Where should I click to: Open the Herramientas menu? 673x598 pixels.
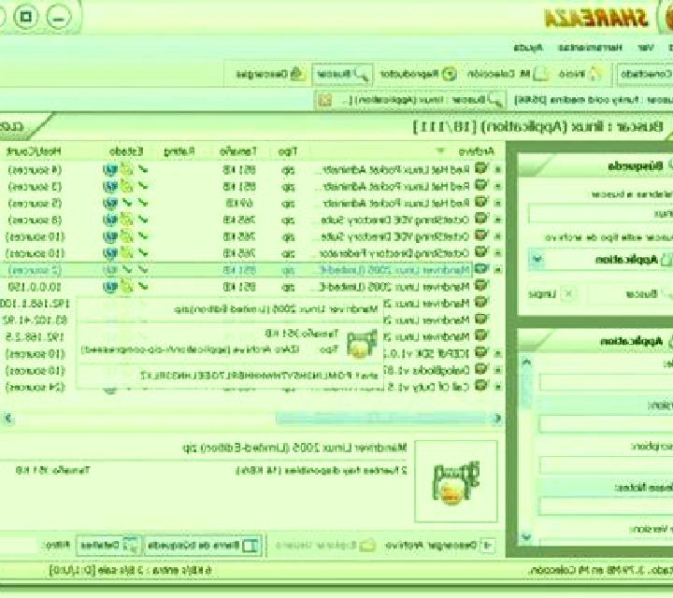[x=590, y=48]
